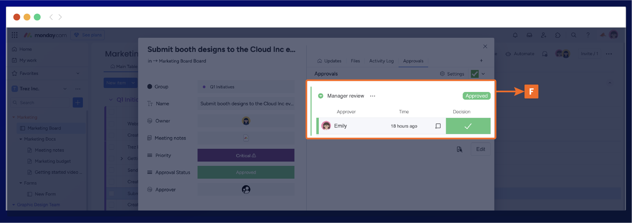
Task: Open approvals Settings
Action: 452,74
